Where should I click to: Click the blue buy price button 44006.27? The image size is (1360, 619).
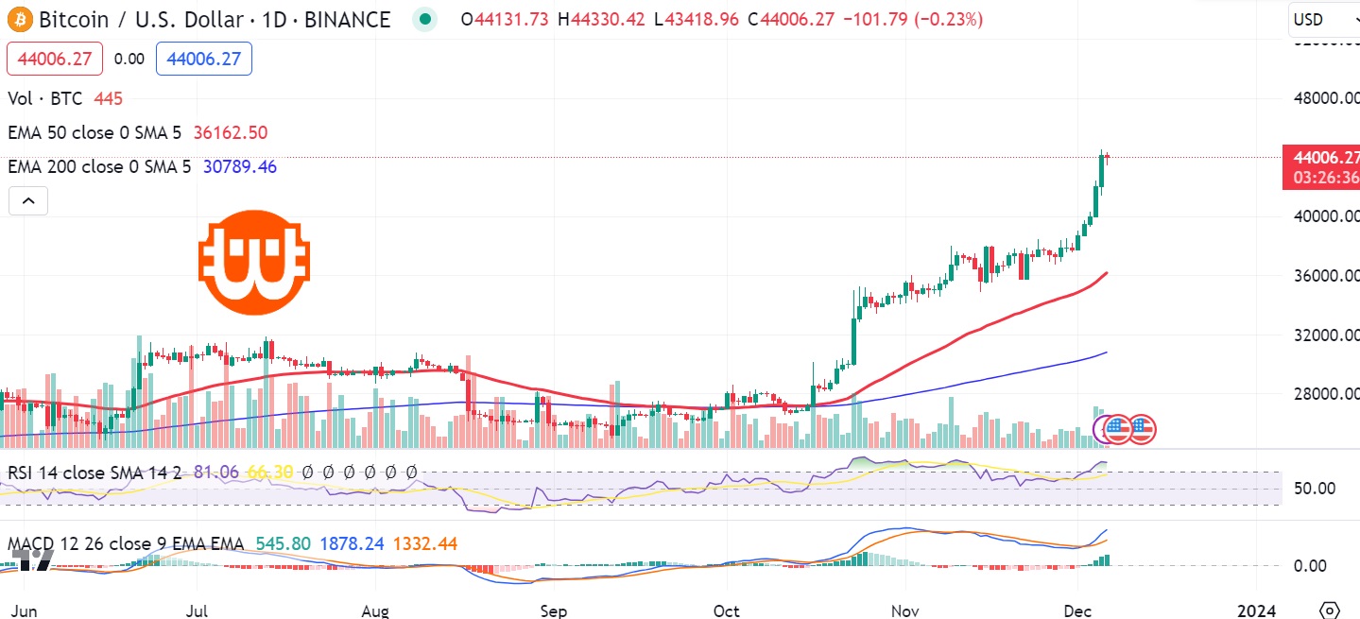(x=203, y=59)
